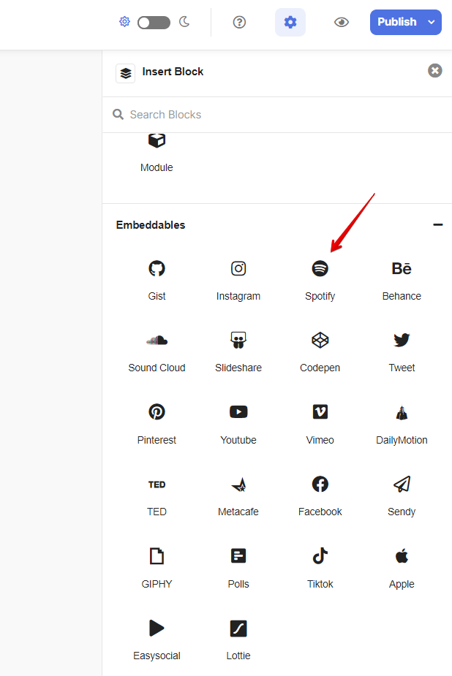
Task: Insert the Behance embed block
Action: pos(402,280)
